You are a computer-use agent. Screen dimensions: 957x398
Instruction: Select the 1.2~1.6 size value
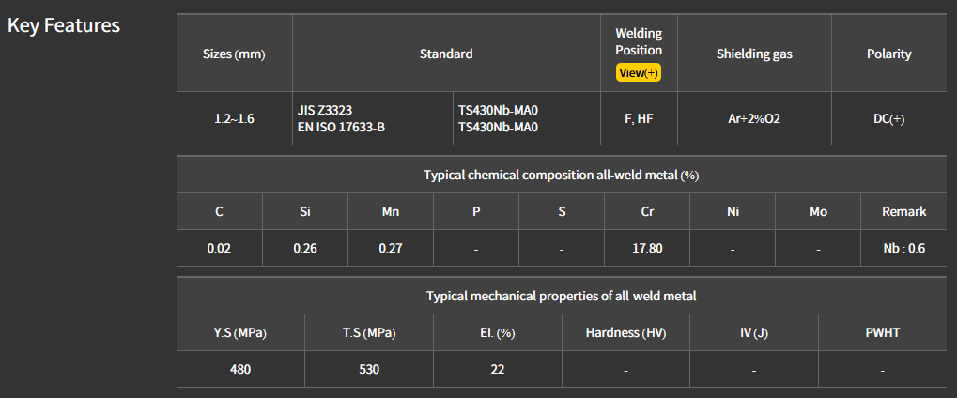point(234,118)
